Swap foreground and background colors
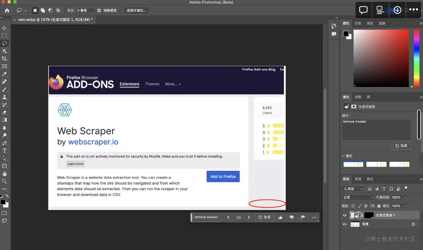 tap(7, 196)
